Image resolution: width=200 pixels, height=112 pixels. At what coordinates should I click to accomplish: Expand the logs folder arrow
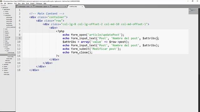pos(4,41)
